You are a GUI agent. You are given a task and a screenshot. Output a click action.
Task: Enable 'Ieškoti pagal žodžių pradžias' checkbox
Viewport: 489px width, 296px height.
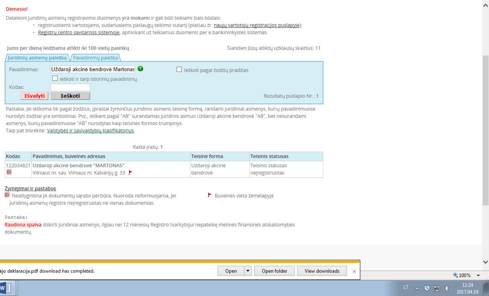(x=179, y=70)
